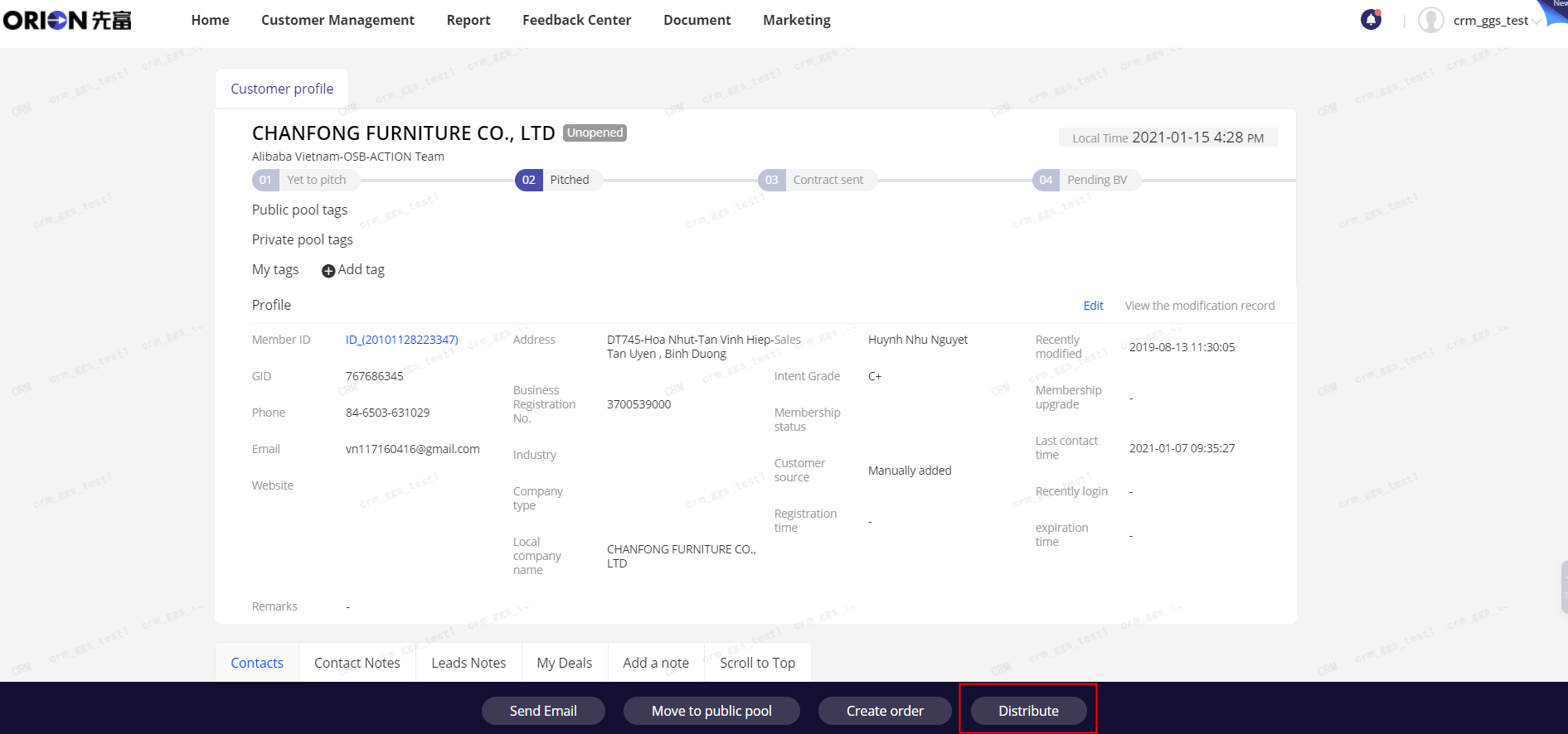Click Move to public pool
Image resolution: width=1568 pixels, height=734 pixels.
click(711, 711)
